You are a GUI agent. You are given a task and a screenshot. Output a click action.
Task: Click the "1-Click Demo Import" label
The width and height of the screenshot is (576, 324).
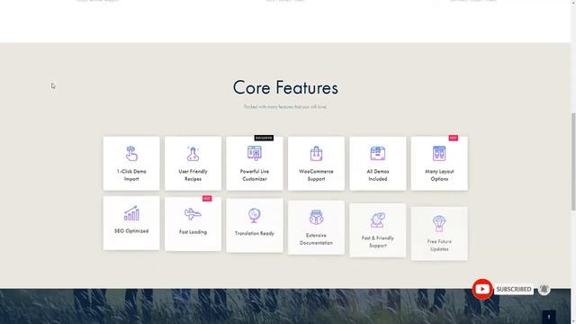[x=131, y=175]
